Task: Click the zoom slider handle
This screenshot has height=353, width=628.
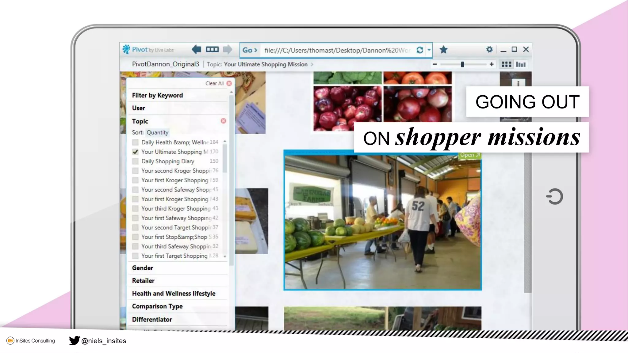Action: point(462,64)
